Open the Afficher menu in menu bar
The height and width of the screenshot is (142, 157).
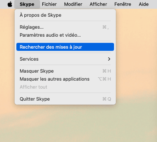tap(98, 4)
